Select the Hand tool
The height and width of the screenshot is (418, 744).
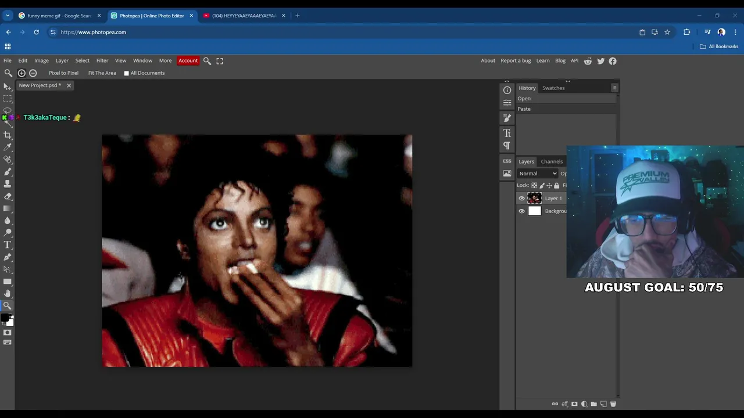pos(7,294)
